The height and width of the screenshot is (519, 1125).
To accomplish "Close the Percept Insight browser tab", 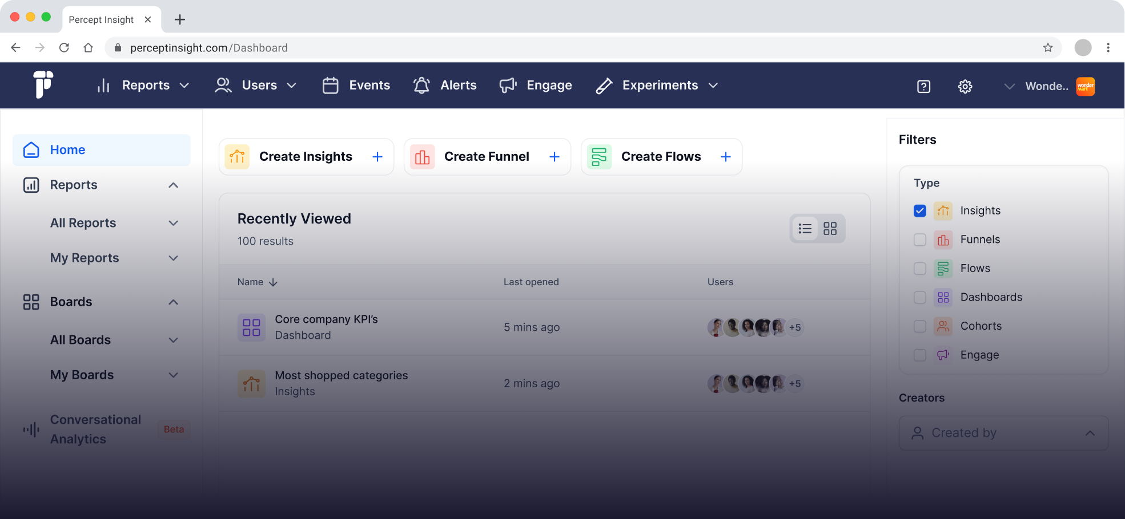I will pos(148,19).
